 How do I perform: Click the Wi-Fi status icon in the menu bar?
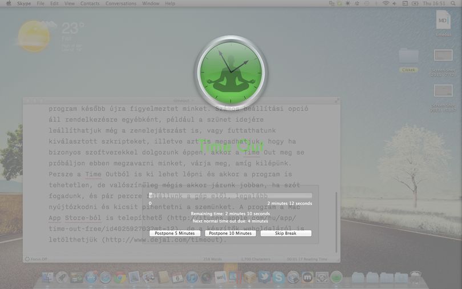pos(386,3)
